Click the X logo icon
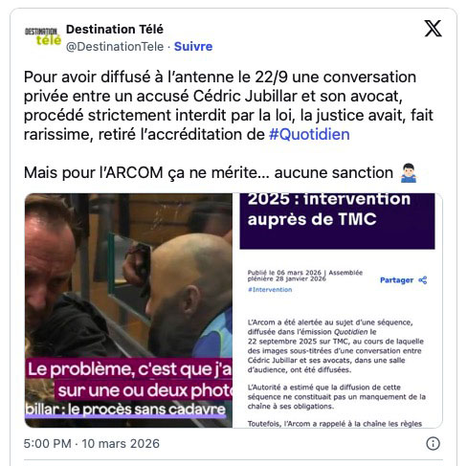The image size is (467, 466). click(433, 29)
